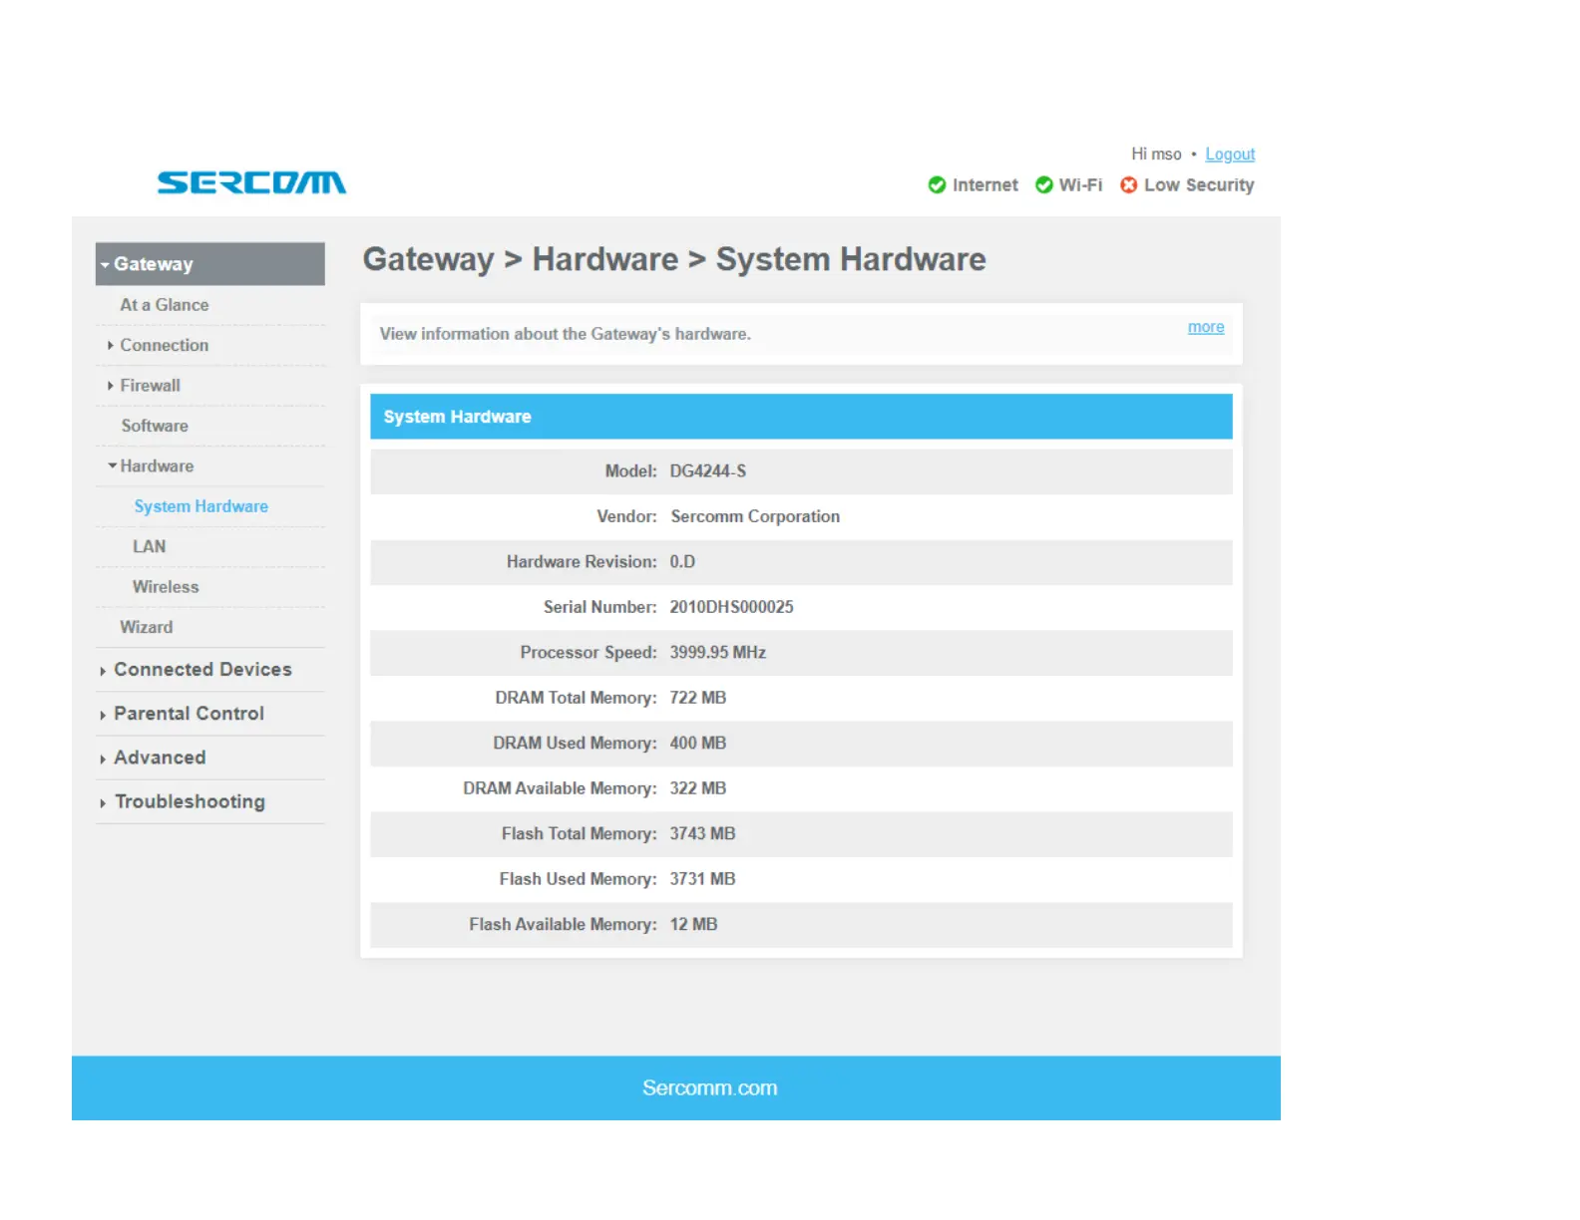Go to At a Glance page
The image size is (1580, 1220).
[x=165, y=305]
